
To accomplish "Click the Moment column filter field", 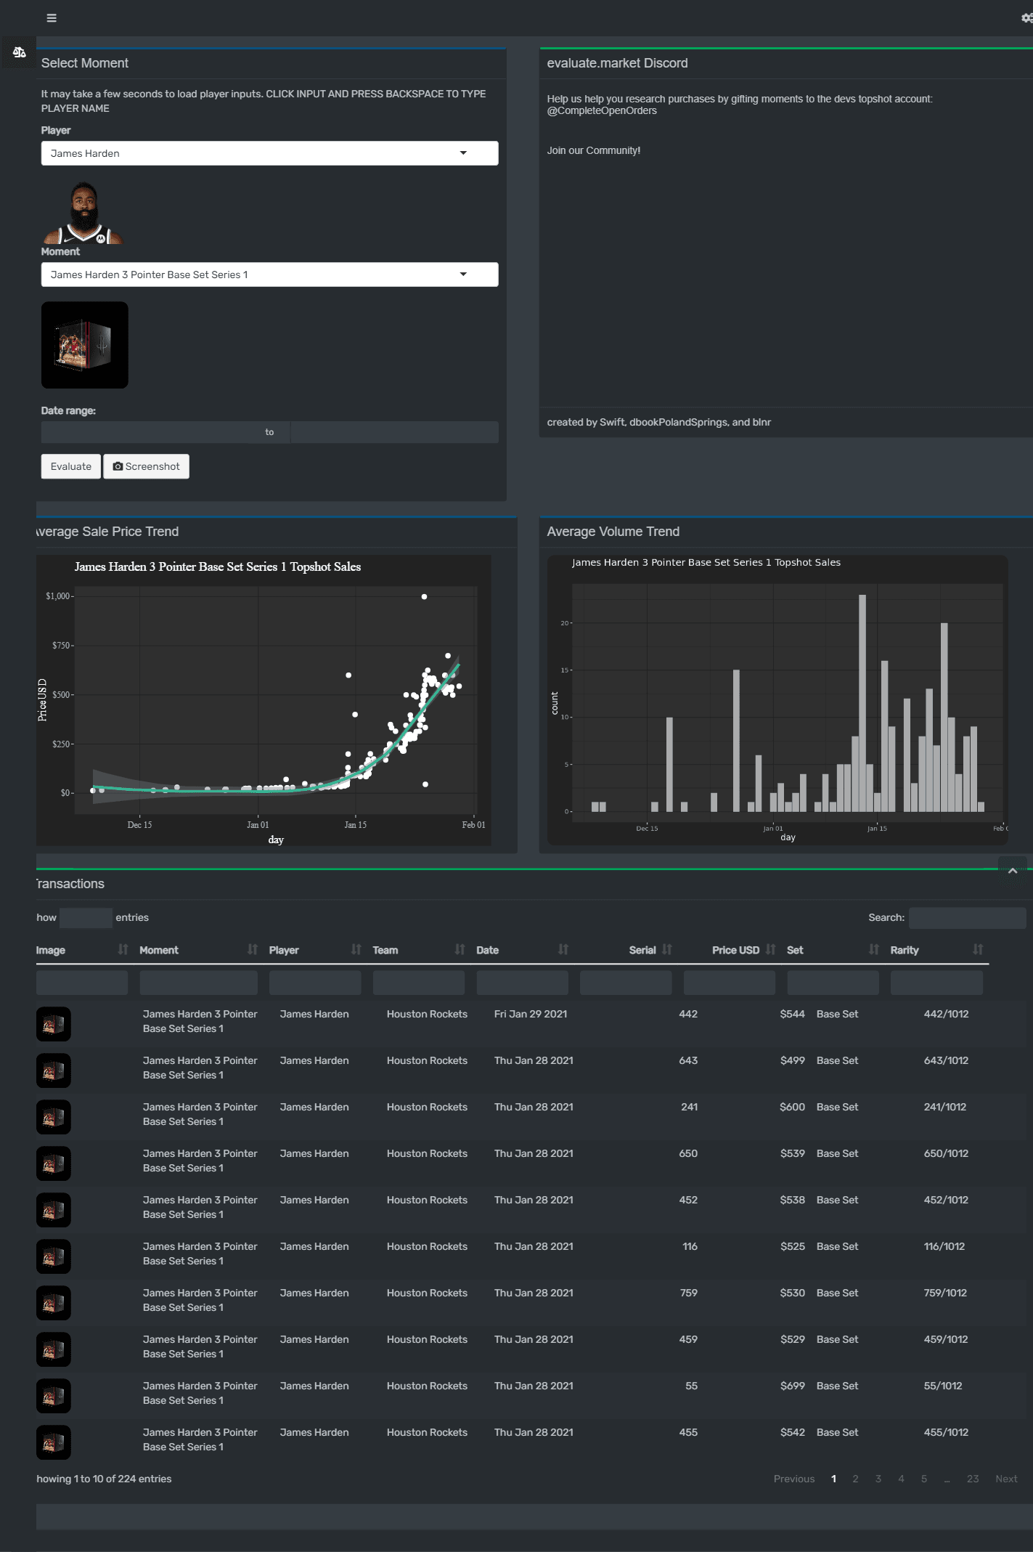I will pos(199,983).
